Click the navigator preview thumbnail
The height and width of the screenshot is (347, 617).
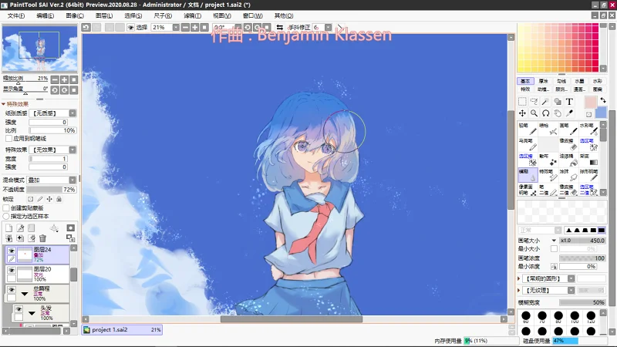click(x=40, y=48)
